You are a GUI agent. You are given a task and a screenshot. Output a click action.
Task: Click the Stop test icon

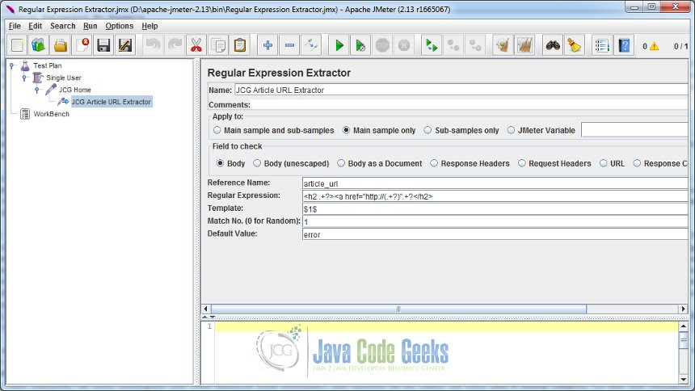[382, 45]
